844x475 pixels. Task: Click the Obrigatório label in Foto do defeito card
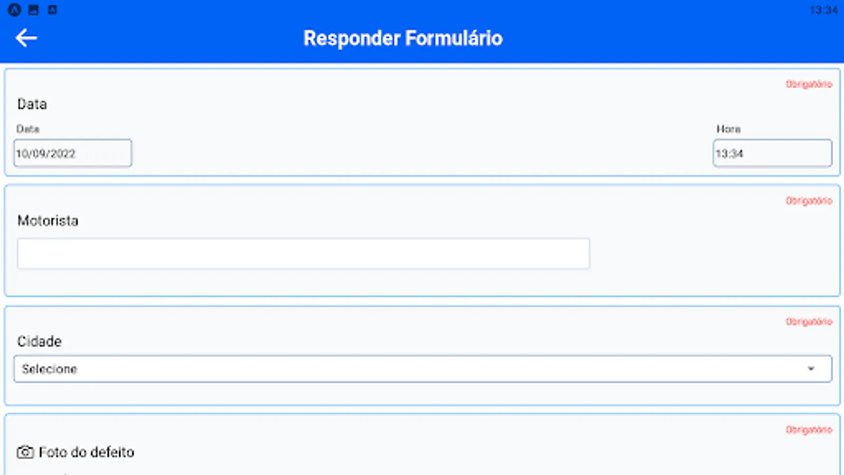pyautogui.click(x=809, y=429)
